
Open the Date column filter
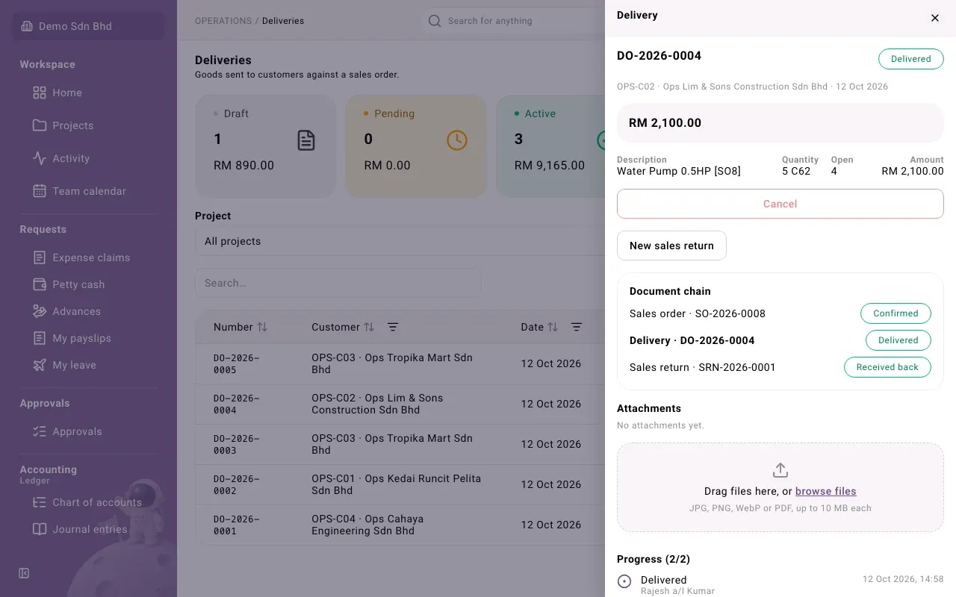coord(577,327)
